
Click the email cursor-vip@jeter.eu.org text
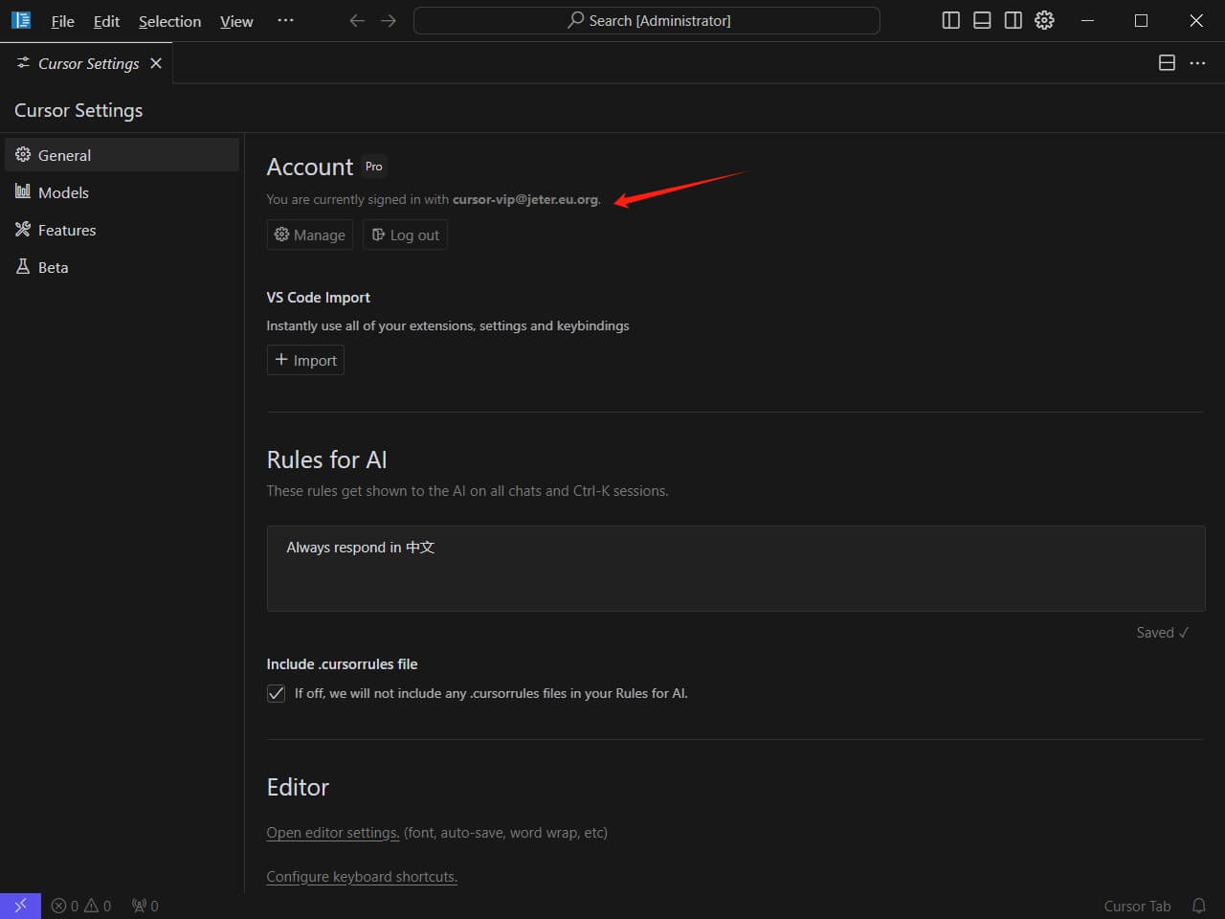point(525,199)
